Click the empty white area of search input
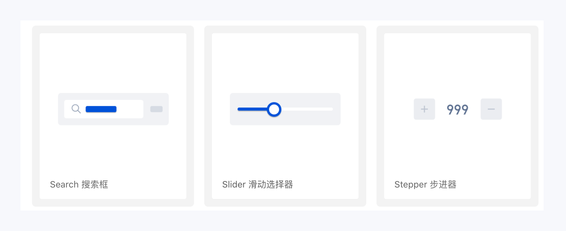Screen dimensions: 566x231 pos(130,109)
